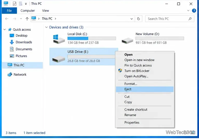Click the USB Drive (E:) usage bar
The width and height of the screenshot is (199, 139).
pos(91,57)
